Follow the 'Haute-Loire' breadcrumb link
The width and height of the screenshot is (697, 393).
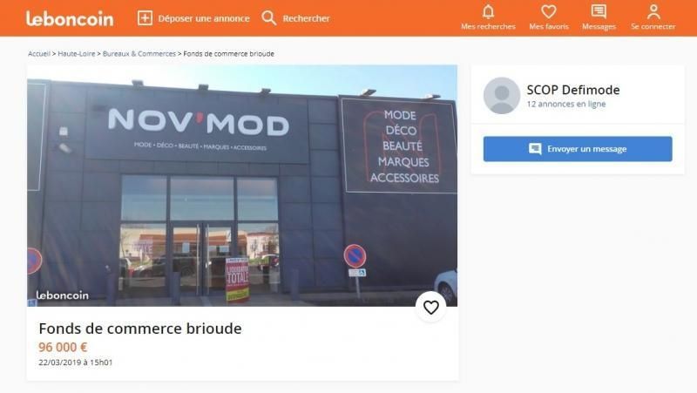(77, 54)
